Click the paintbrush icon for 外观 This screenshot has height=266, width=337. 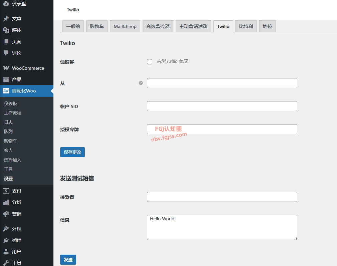[x=6, y=229]
